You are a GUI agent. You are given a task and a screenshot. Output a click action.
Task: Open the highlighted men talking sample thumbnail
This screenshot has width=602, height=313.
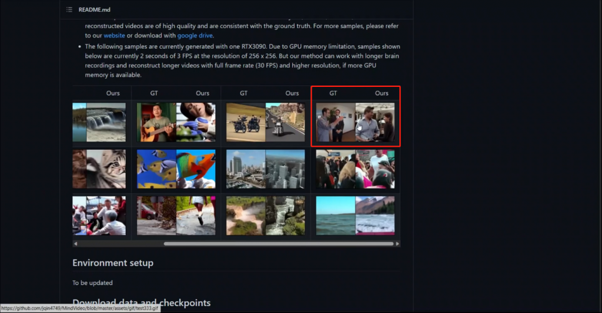[355, 122]
